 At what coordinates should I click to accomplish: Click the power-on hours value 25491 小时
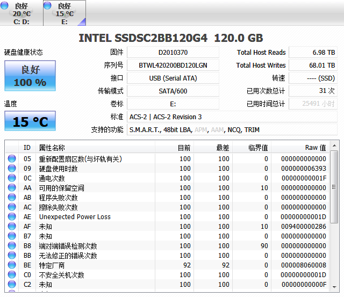(x=313, y=104)
